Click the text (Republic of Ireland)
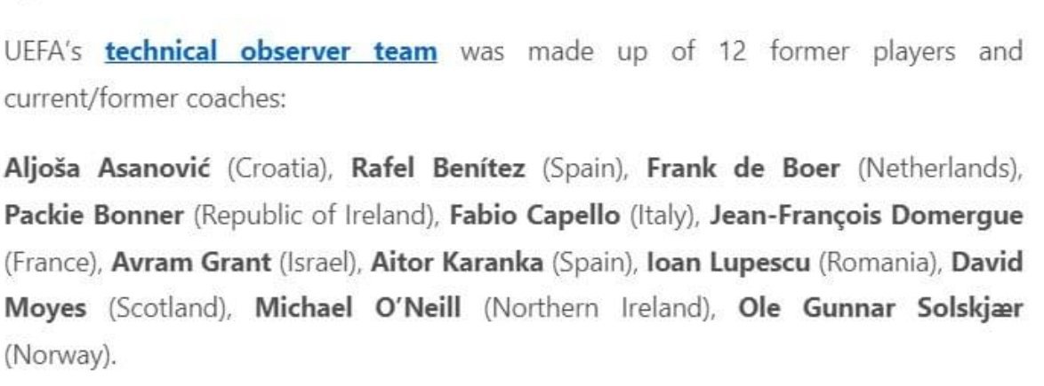Screen dimensions: 1044x386 [317, 217]
